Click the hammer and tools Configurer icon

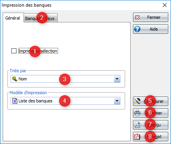pos(137,101)
